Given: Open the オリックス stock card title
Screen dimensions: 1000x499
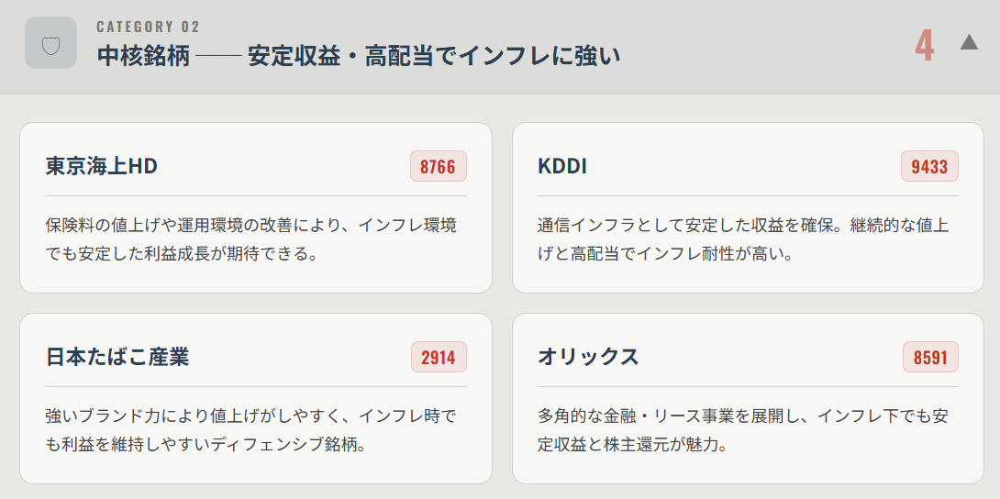Looking at the screenshot, I should [588, 357].
